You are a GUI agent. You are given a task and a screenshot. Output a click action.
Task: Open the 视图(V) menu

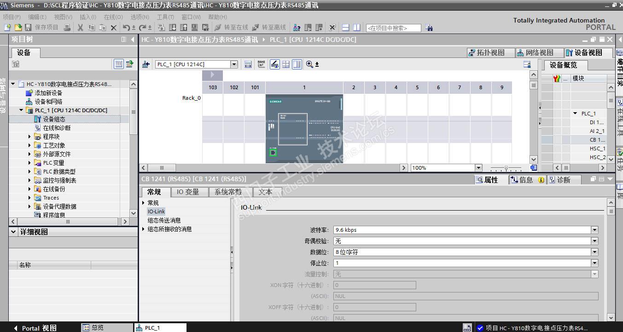[63, 17]
